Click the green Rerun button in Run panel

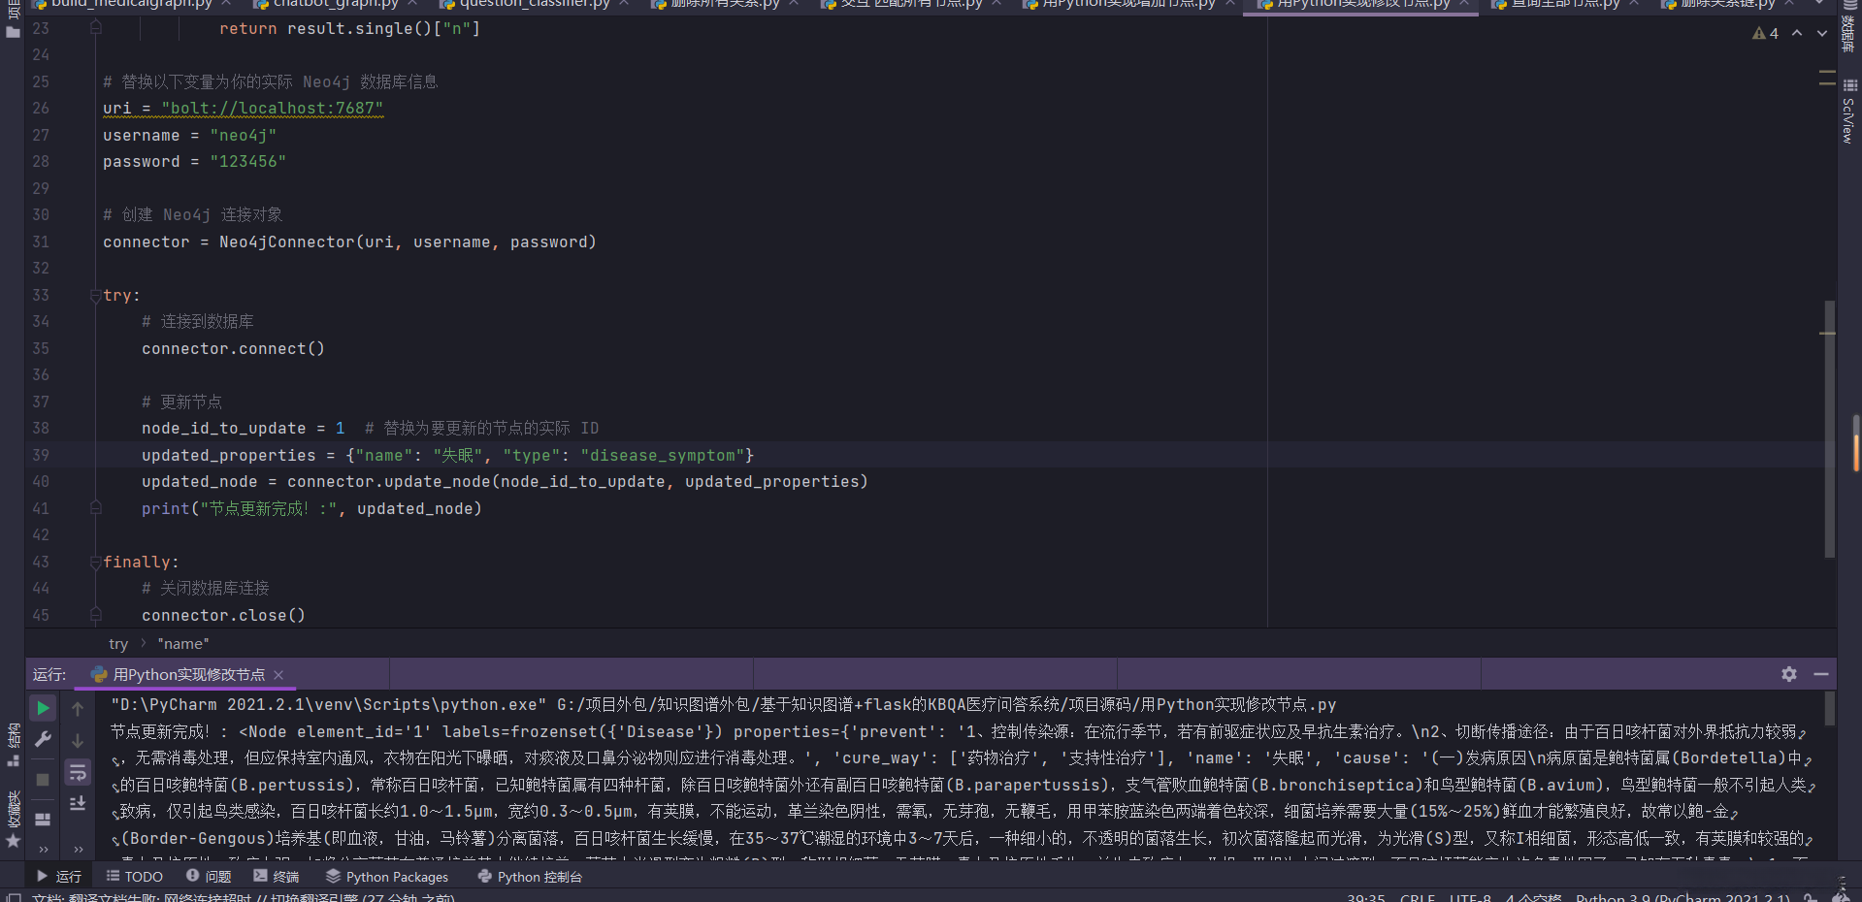(x=43, y=709)
